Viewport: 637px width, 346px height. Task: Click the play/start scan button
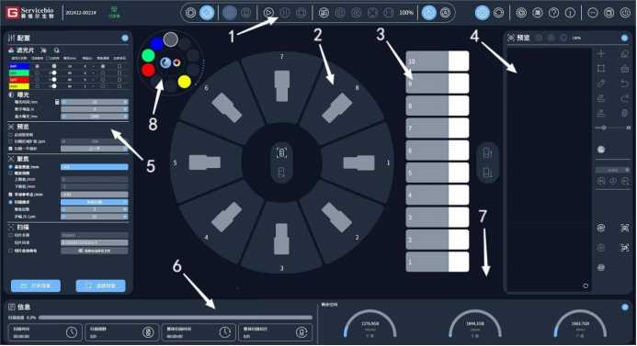[x=268, y=13]
